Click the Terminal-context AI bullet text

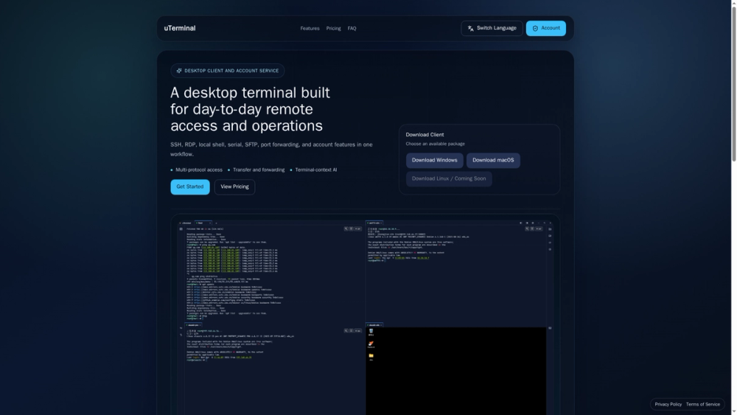[316, 170]
